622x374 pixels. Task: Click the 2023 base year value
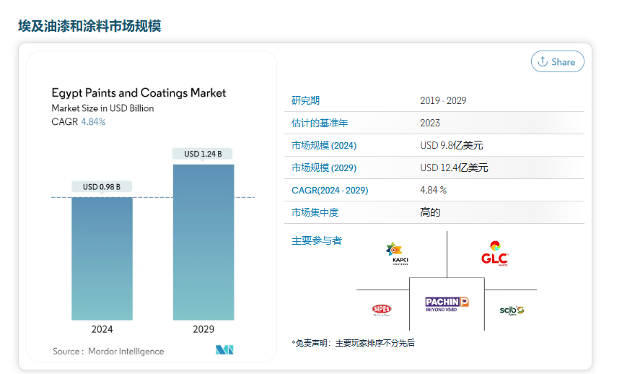pos(430,123)
